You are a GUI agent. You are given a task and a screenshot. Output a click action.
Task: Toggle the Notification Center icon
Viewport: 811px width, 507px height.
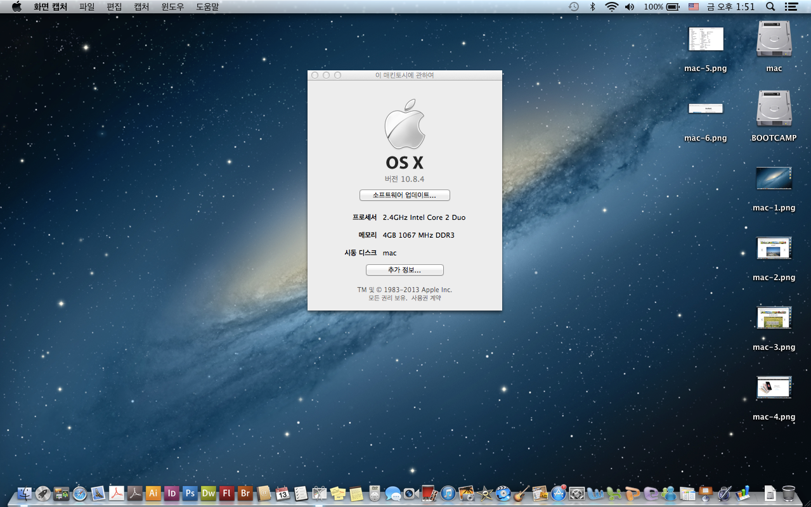(791, 6)
